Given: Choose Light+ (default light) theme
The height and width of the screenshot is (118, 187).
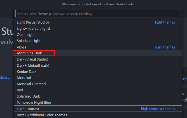Looking at the screenshot, I should point(33,28).
